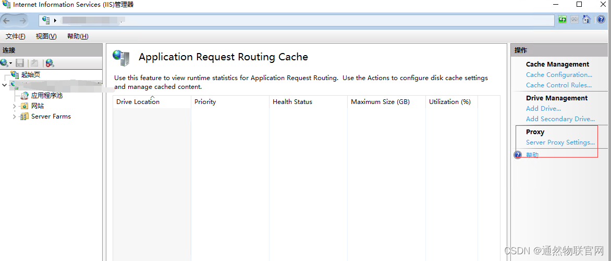
Task: Sort by Health Status column header
Action: tap(308, 102)
